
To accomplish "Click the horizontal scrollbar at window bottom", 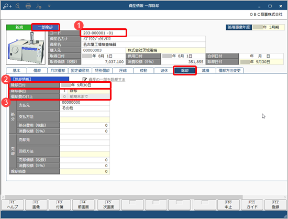I will click(x=124, y=196).
